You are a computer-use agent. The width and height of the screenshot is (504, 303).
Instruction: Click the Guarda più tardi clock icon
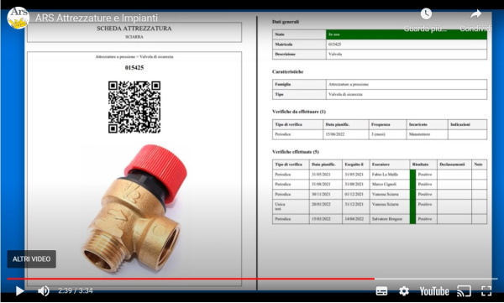tap(426, 13)
